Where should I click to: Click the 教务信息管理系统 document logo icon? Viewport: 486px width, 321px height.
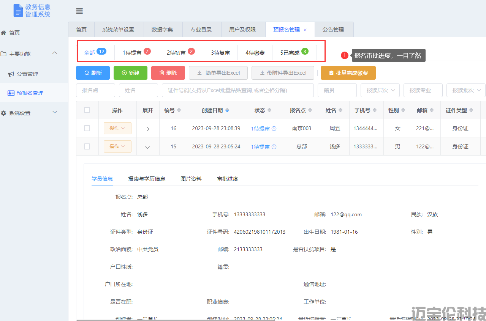click(18, 10)
